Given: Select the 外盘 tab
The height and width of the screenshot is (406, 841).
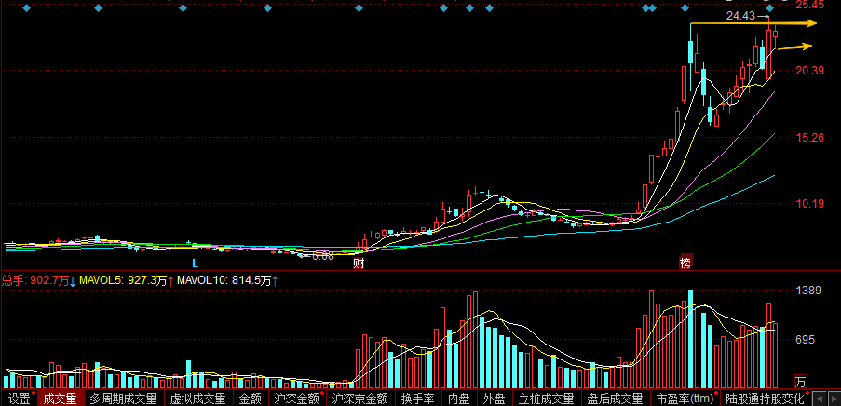Looking at the screenshot, I should click(494, 399).
